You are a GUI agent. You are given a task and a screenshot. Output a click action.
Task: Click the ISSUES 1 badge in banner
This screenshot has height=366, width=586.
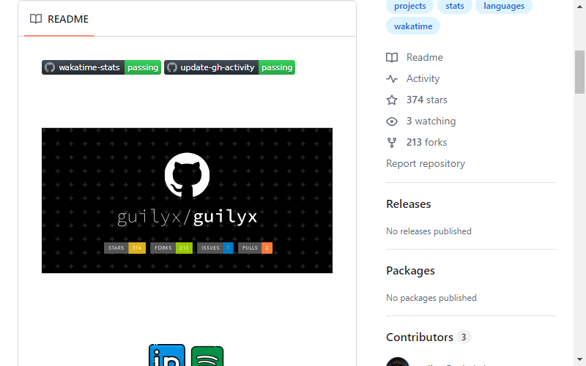click(x=215, y=248)
